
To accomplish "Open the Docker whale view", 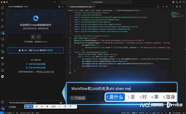I will [x=3, y=58].
